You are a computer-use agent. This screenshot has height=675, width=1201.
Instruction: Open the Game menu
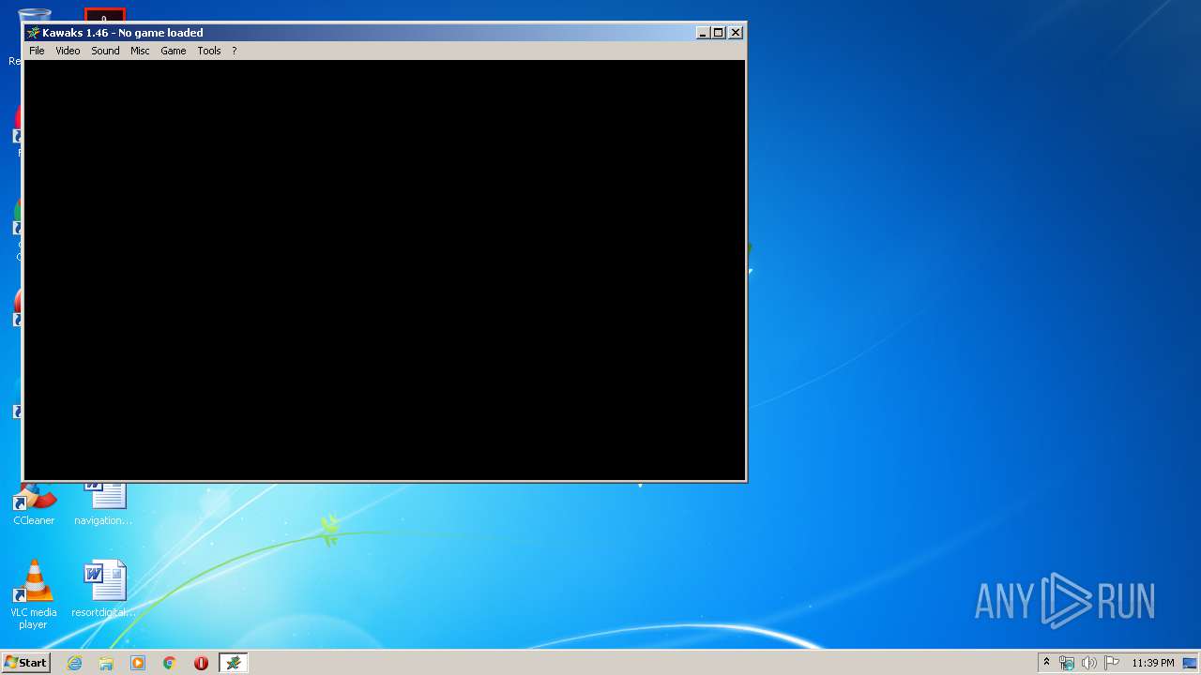[x=174, y=51]
